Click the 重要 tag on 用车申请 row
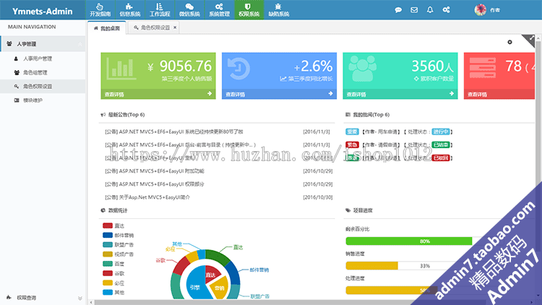The height and width of the screenshot is (305, 542). coord(352,132)
